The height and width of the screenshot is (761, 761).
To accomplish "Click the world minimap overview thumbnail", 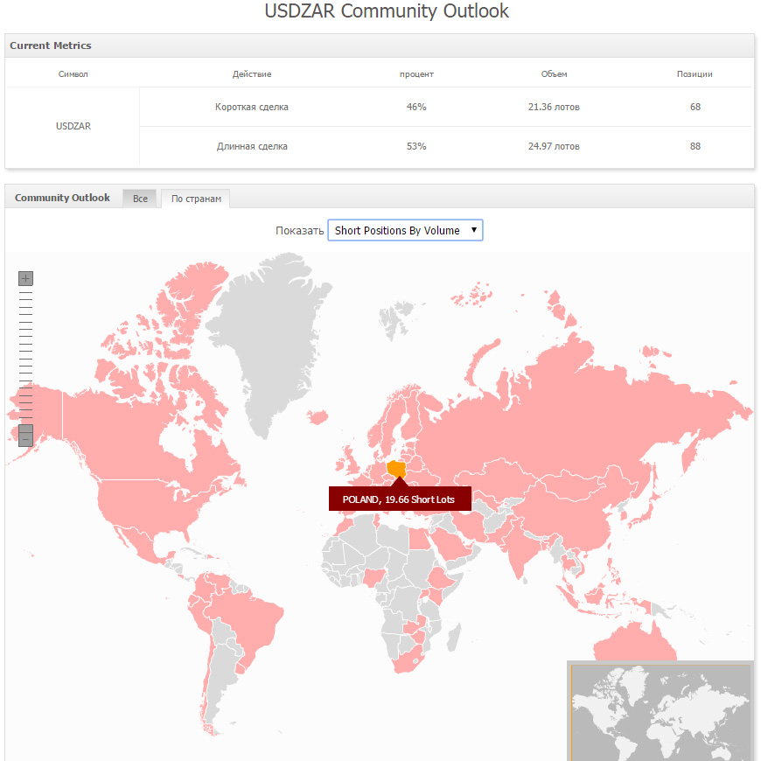I will pyautogui.click(x=660, y=710).
